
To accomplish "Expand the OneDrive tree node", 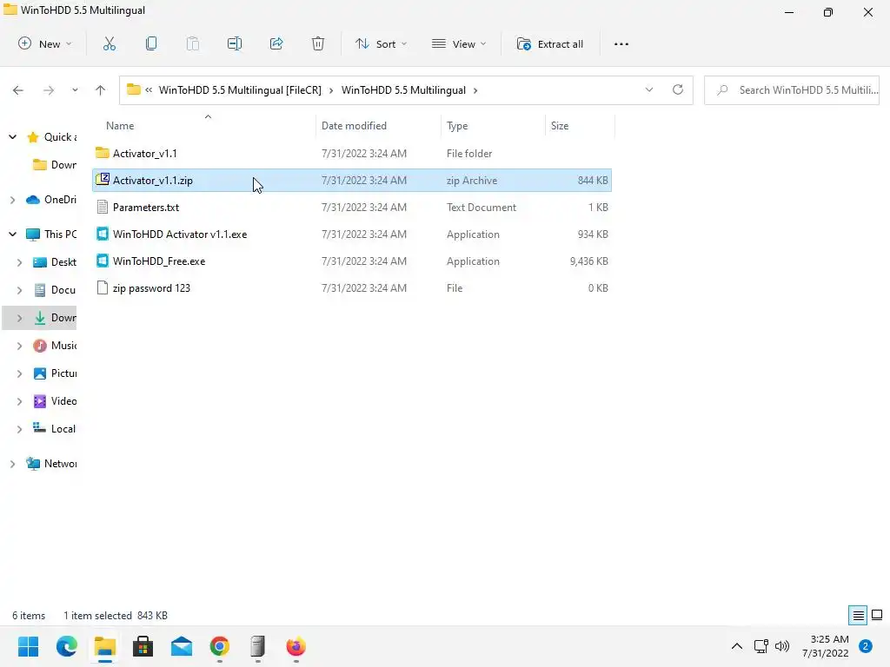I will [12, 200].
